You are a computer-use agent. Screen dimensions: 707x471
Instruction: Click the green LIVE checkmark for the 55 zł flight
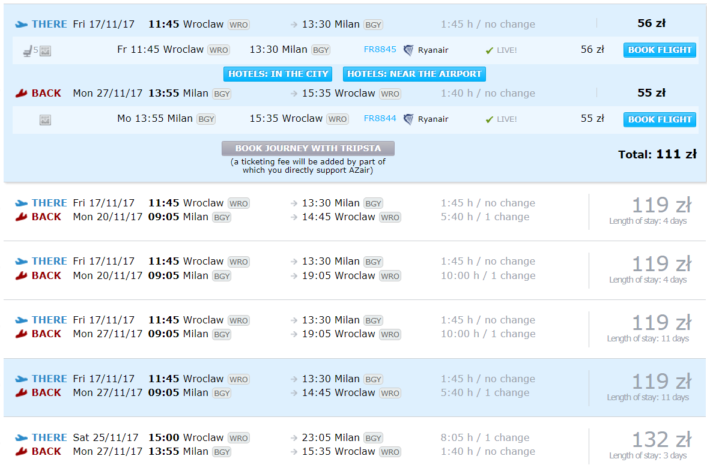489,119
